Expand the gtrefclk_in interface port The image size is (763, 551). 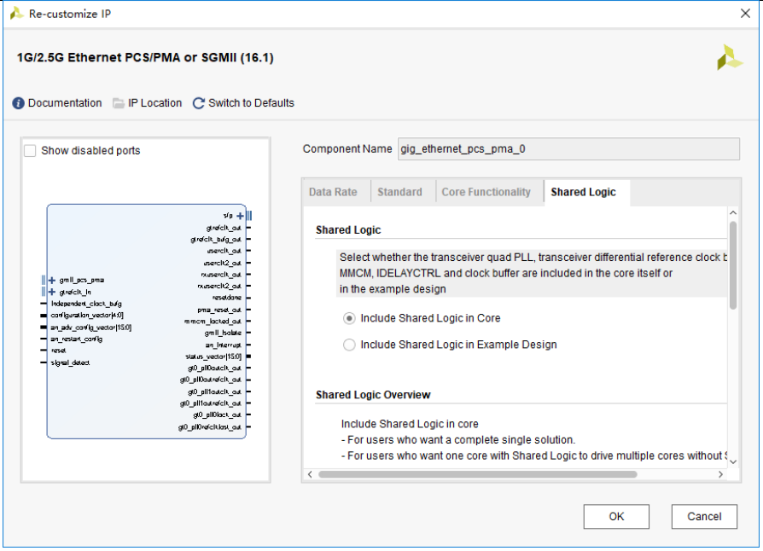coord(52,292)
